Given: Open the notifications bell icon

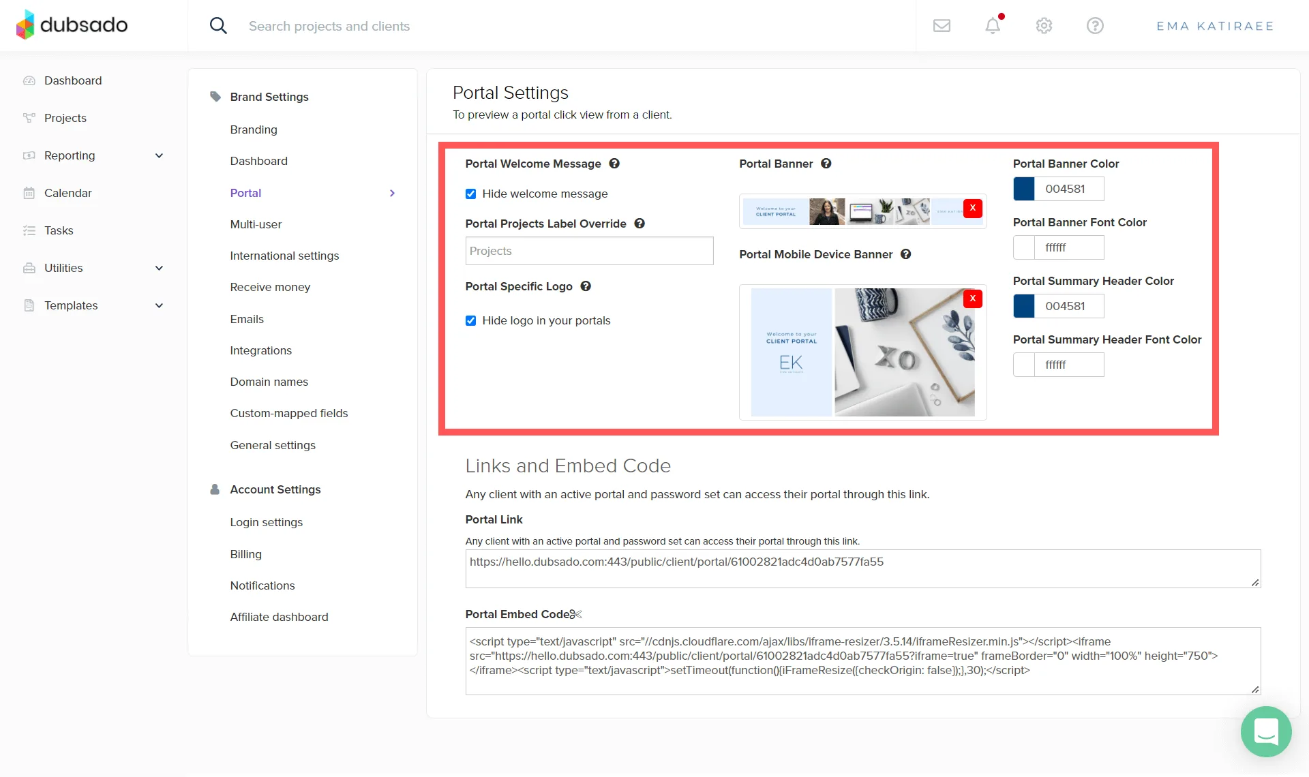Looking at the screenshot, I should tap(993, 26).
